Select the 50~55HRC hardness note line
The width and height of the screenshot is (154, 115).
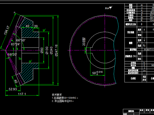coord(65,98)
